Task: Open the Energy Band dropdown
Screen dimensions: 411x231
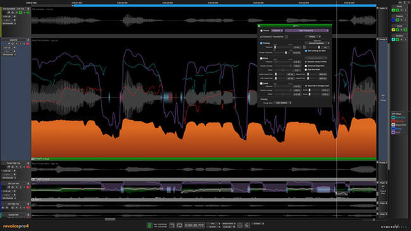Action: coord(282,103)
